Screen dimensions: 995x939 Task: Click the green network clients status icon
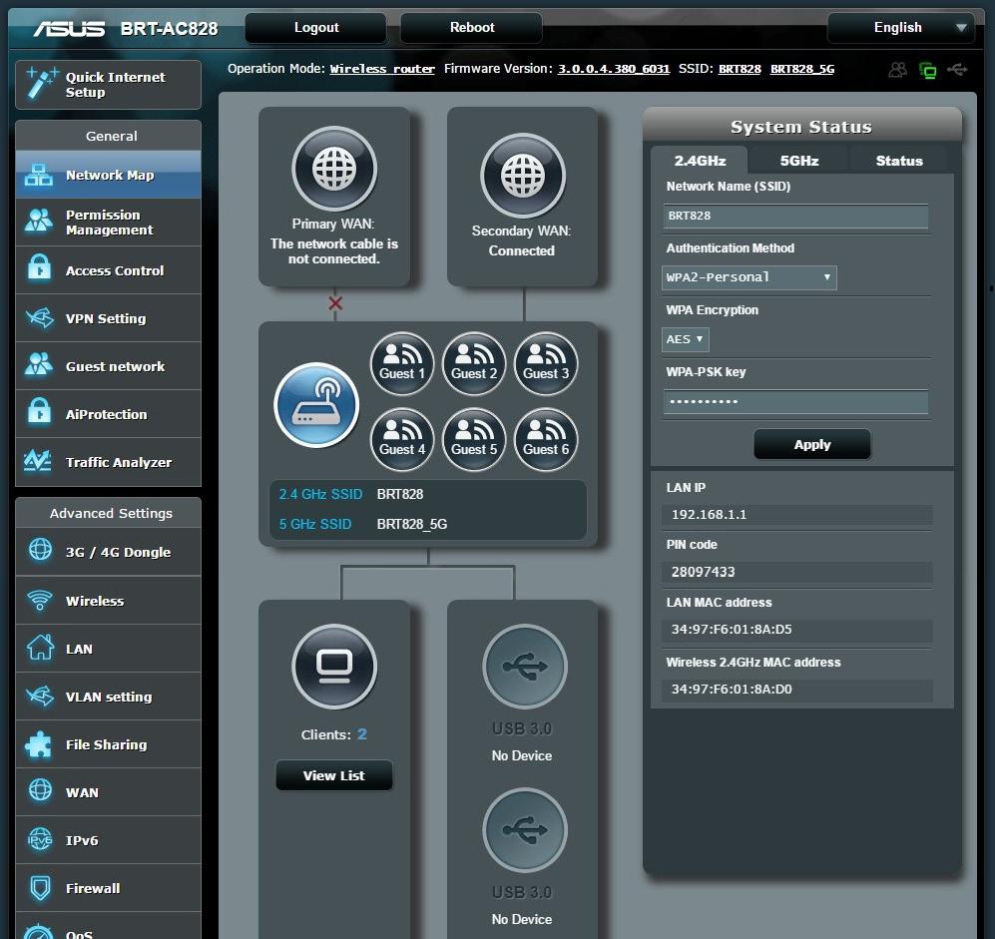pyautogui.click(x=928, y=70)
